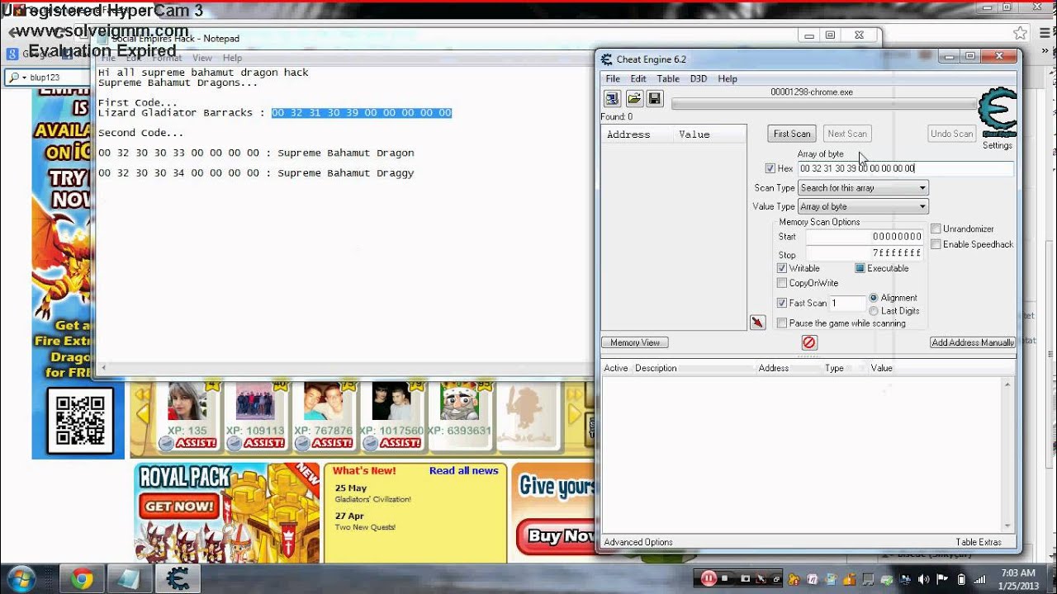Open the Scan Type dropdown
Screen dimensions: 1057x594
tap(863, 188)
